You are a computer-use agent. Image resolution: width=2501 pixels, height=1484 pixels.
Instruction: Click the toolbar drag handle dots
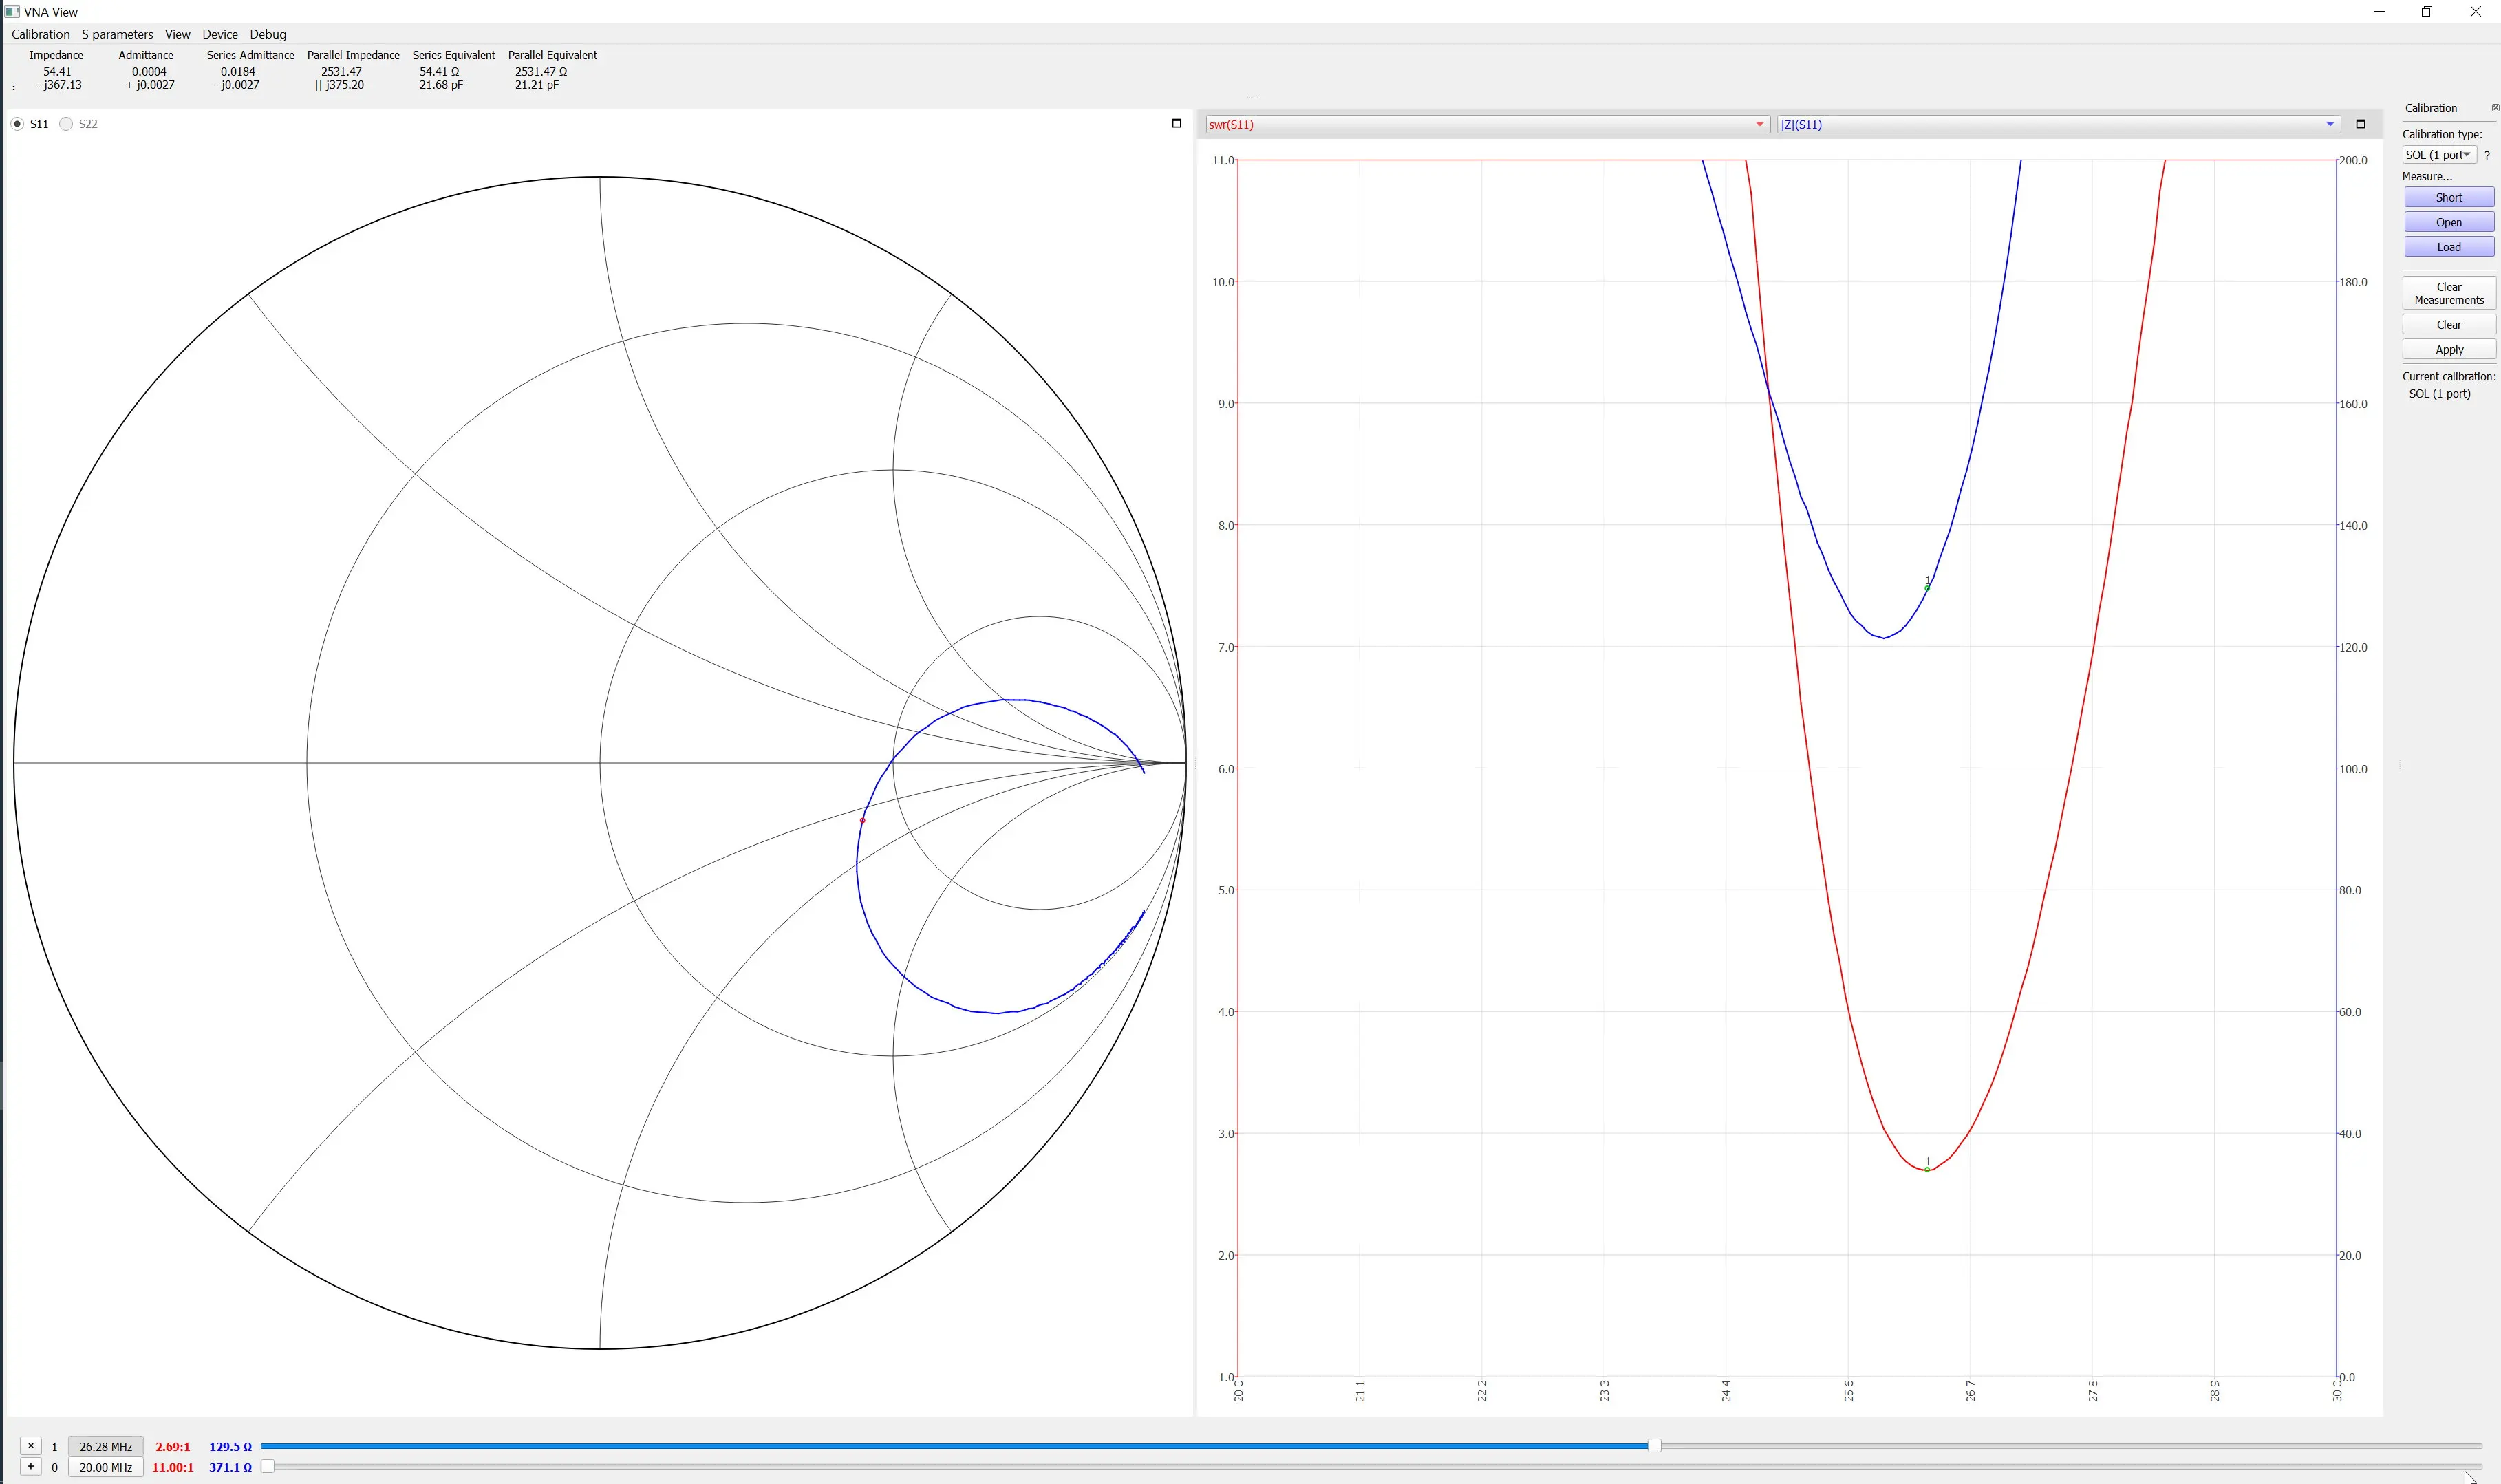pos(13,86)
